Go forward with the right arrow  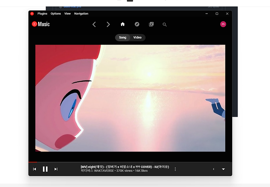point(108,24)
